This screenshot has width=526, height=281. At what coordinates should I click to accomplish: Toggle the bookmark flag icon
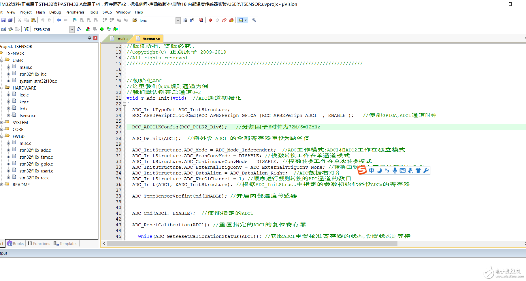pyautogui.click(x=75, y=20)
